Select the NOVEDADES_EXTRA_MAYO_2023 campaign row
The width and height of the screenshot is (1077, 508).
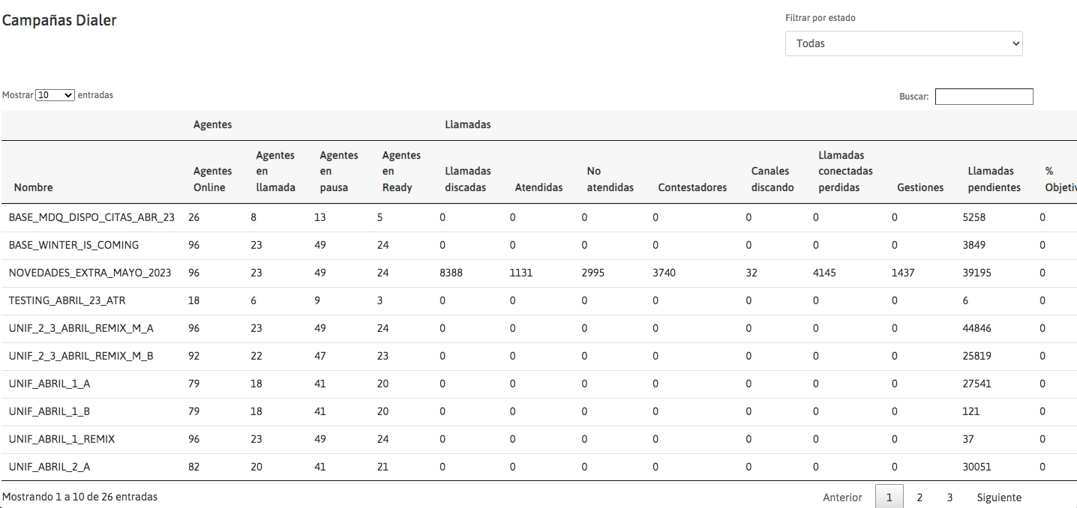[89, 273]
